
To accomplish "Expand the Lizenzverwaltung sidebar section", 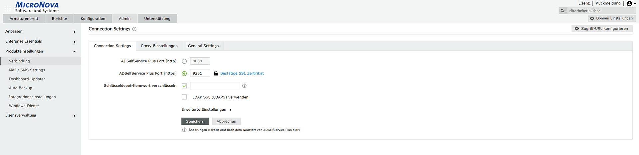I will [40, 115].
